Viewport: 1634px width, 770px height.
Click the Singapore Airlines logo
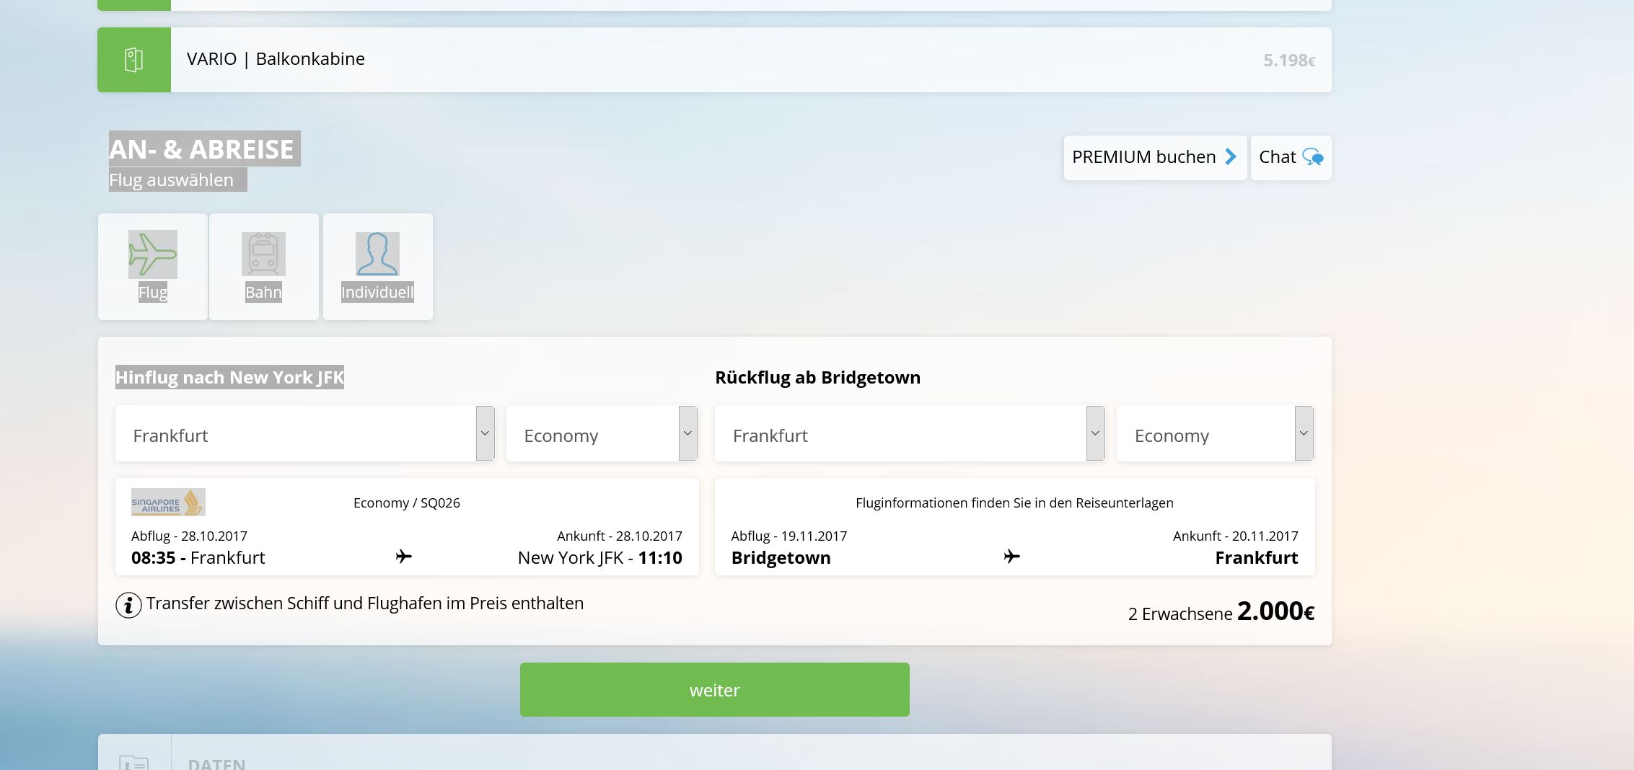(x=168, y=503)
